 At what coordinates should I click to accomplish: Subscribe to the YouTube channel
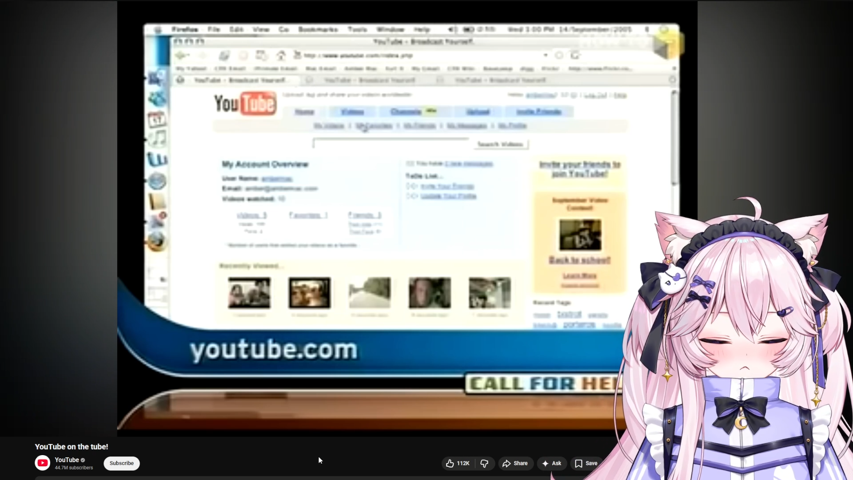pyautogui.click(x=121, y=463)
